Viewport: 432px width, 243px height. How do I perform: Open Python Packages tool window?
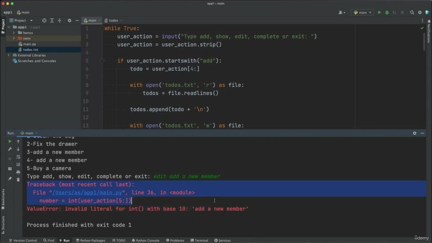point(90,240)
